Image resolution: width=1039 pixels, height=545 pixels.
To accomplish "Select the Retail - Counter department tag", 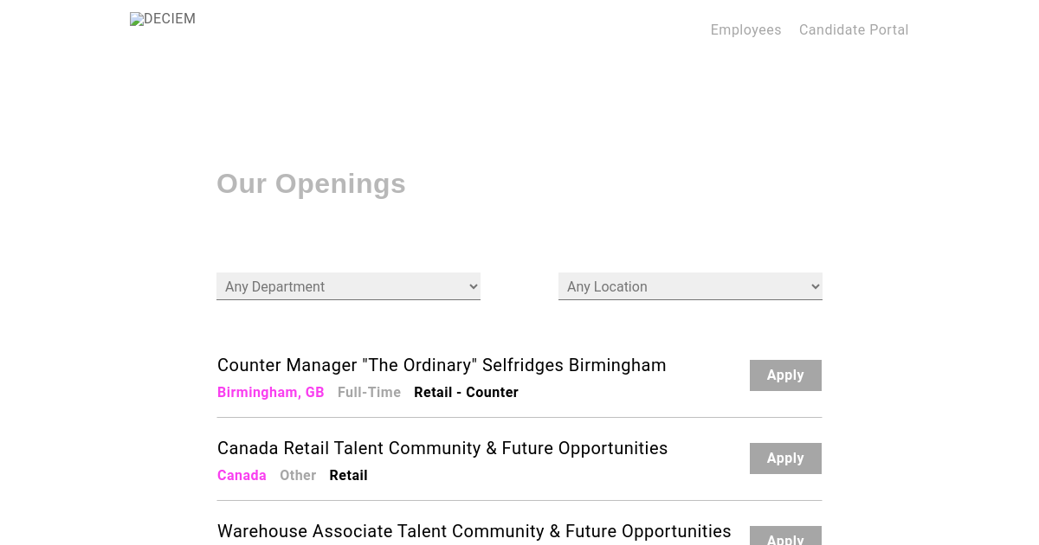I will pyautogui.click(x=466, y=393).
